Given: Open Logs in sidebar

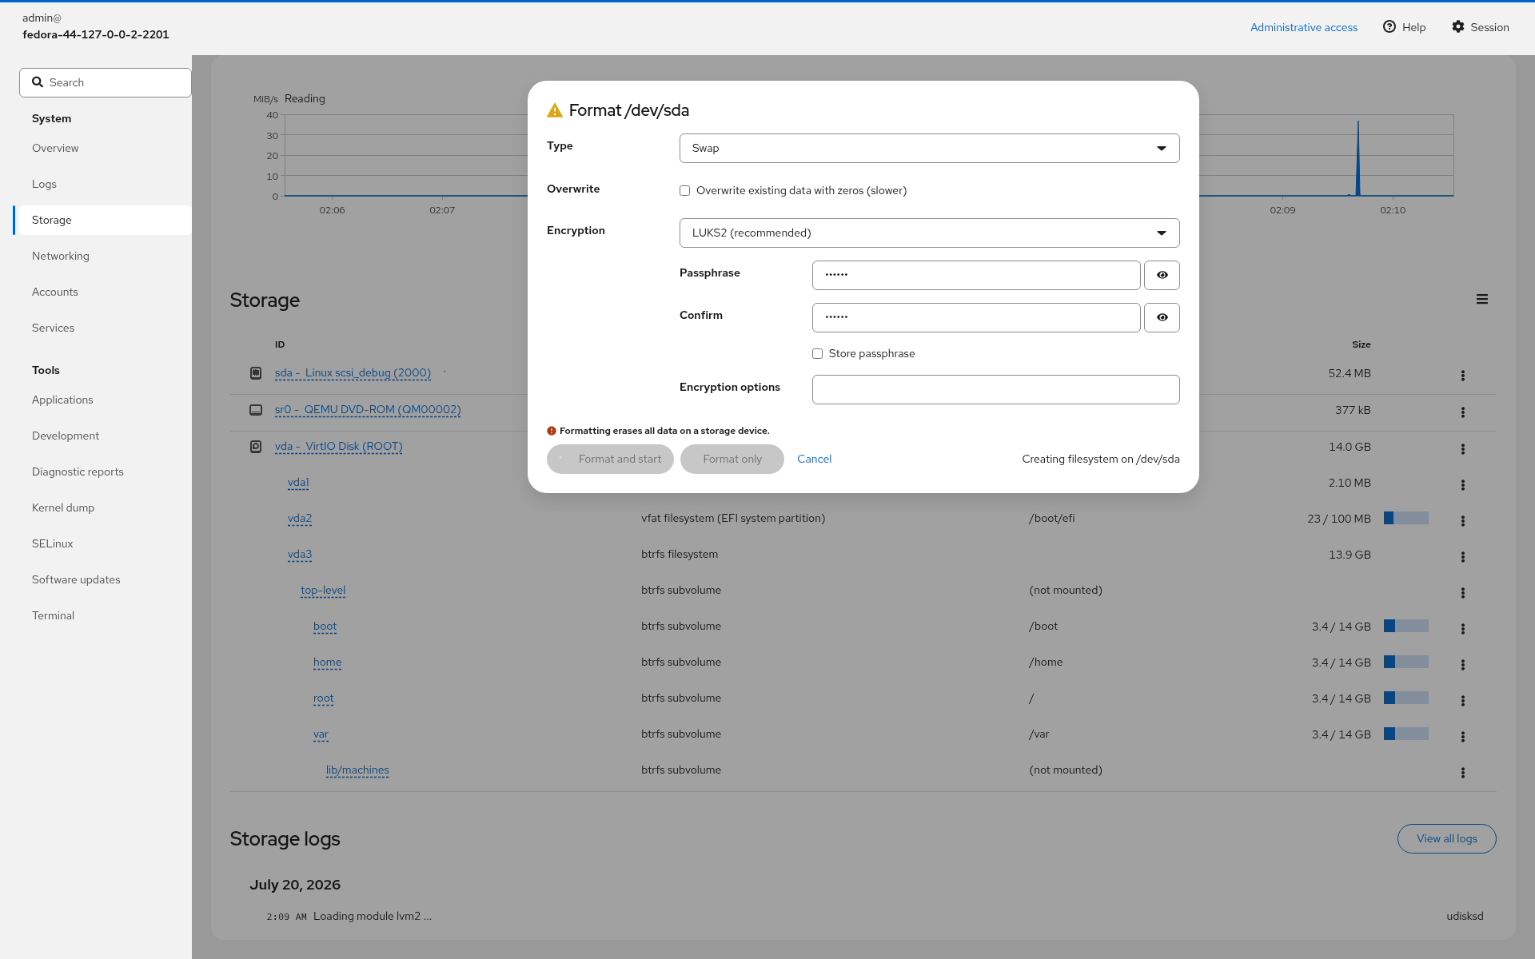Looking at the screenshot, I should coord(102,184).
